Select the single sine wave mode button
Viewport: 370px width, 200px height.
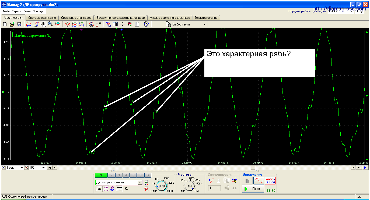click(259, 181)
